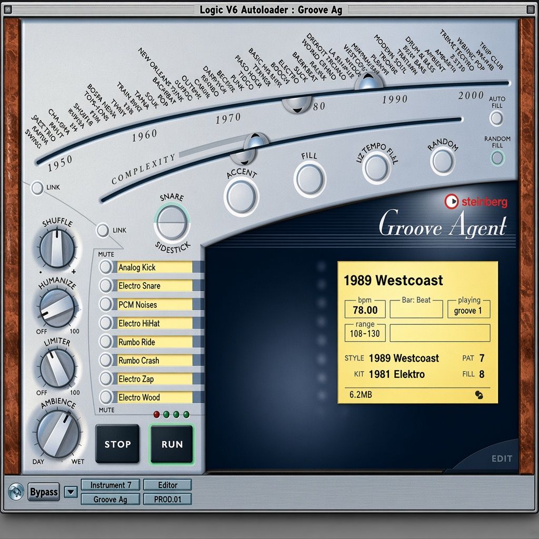Mute the Rumbo Crash instrument

(x=105, y=360)
